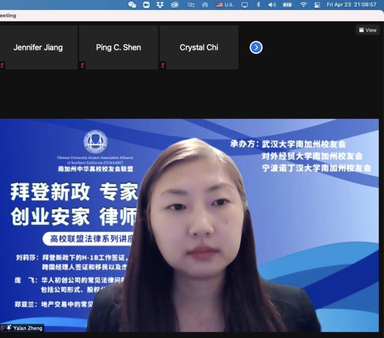Click the battery status icon

point(288,5)
